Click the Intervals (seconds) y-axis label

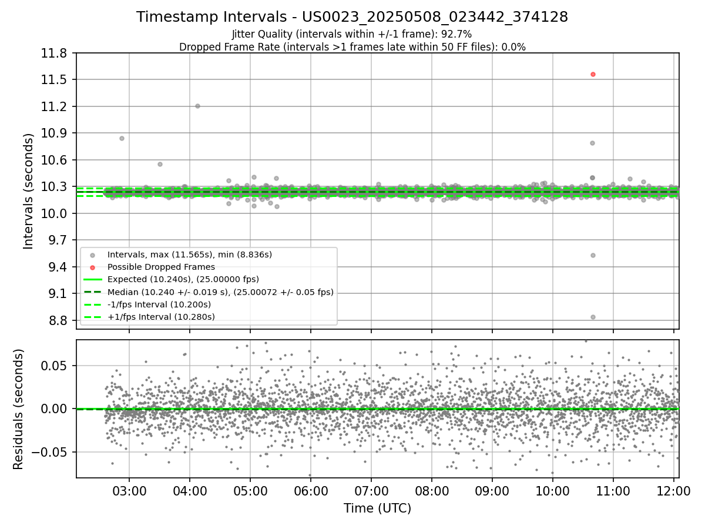[28, 191]
